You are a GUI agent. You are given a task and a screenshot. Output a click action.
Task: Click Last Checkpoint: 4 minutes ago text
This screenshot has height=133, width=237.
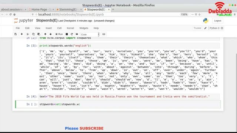click(x=75, y=21)
